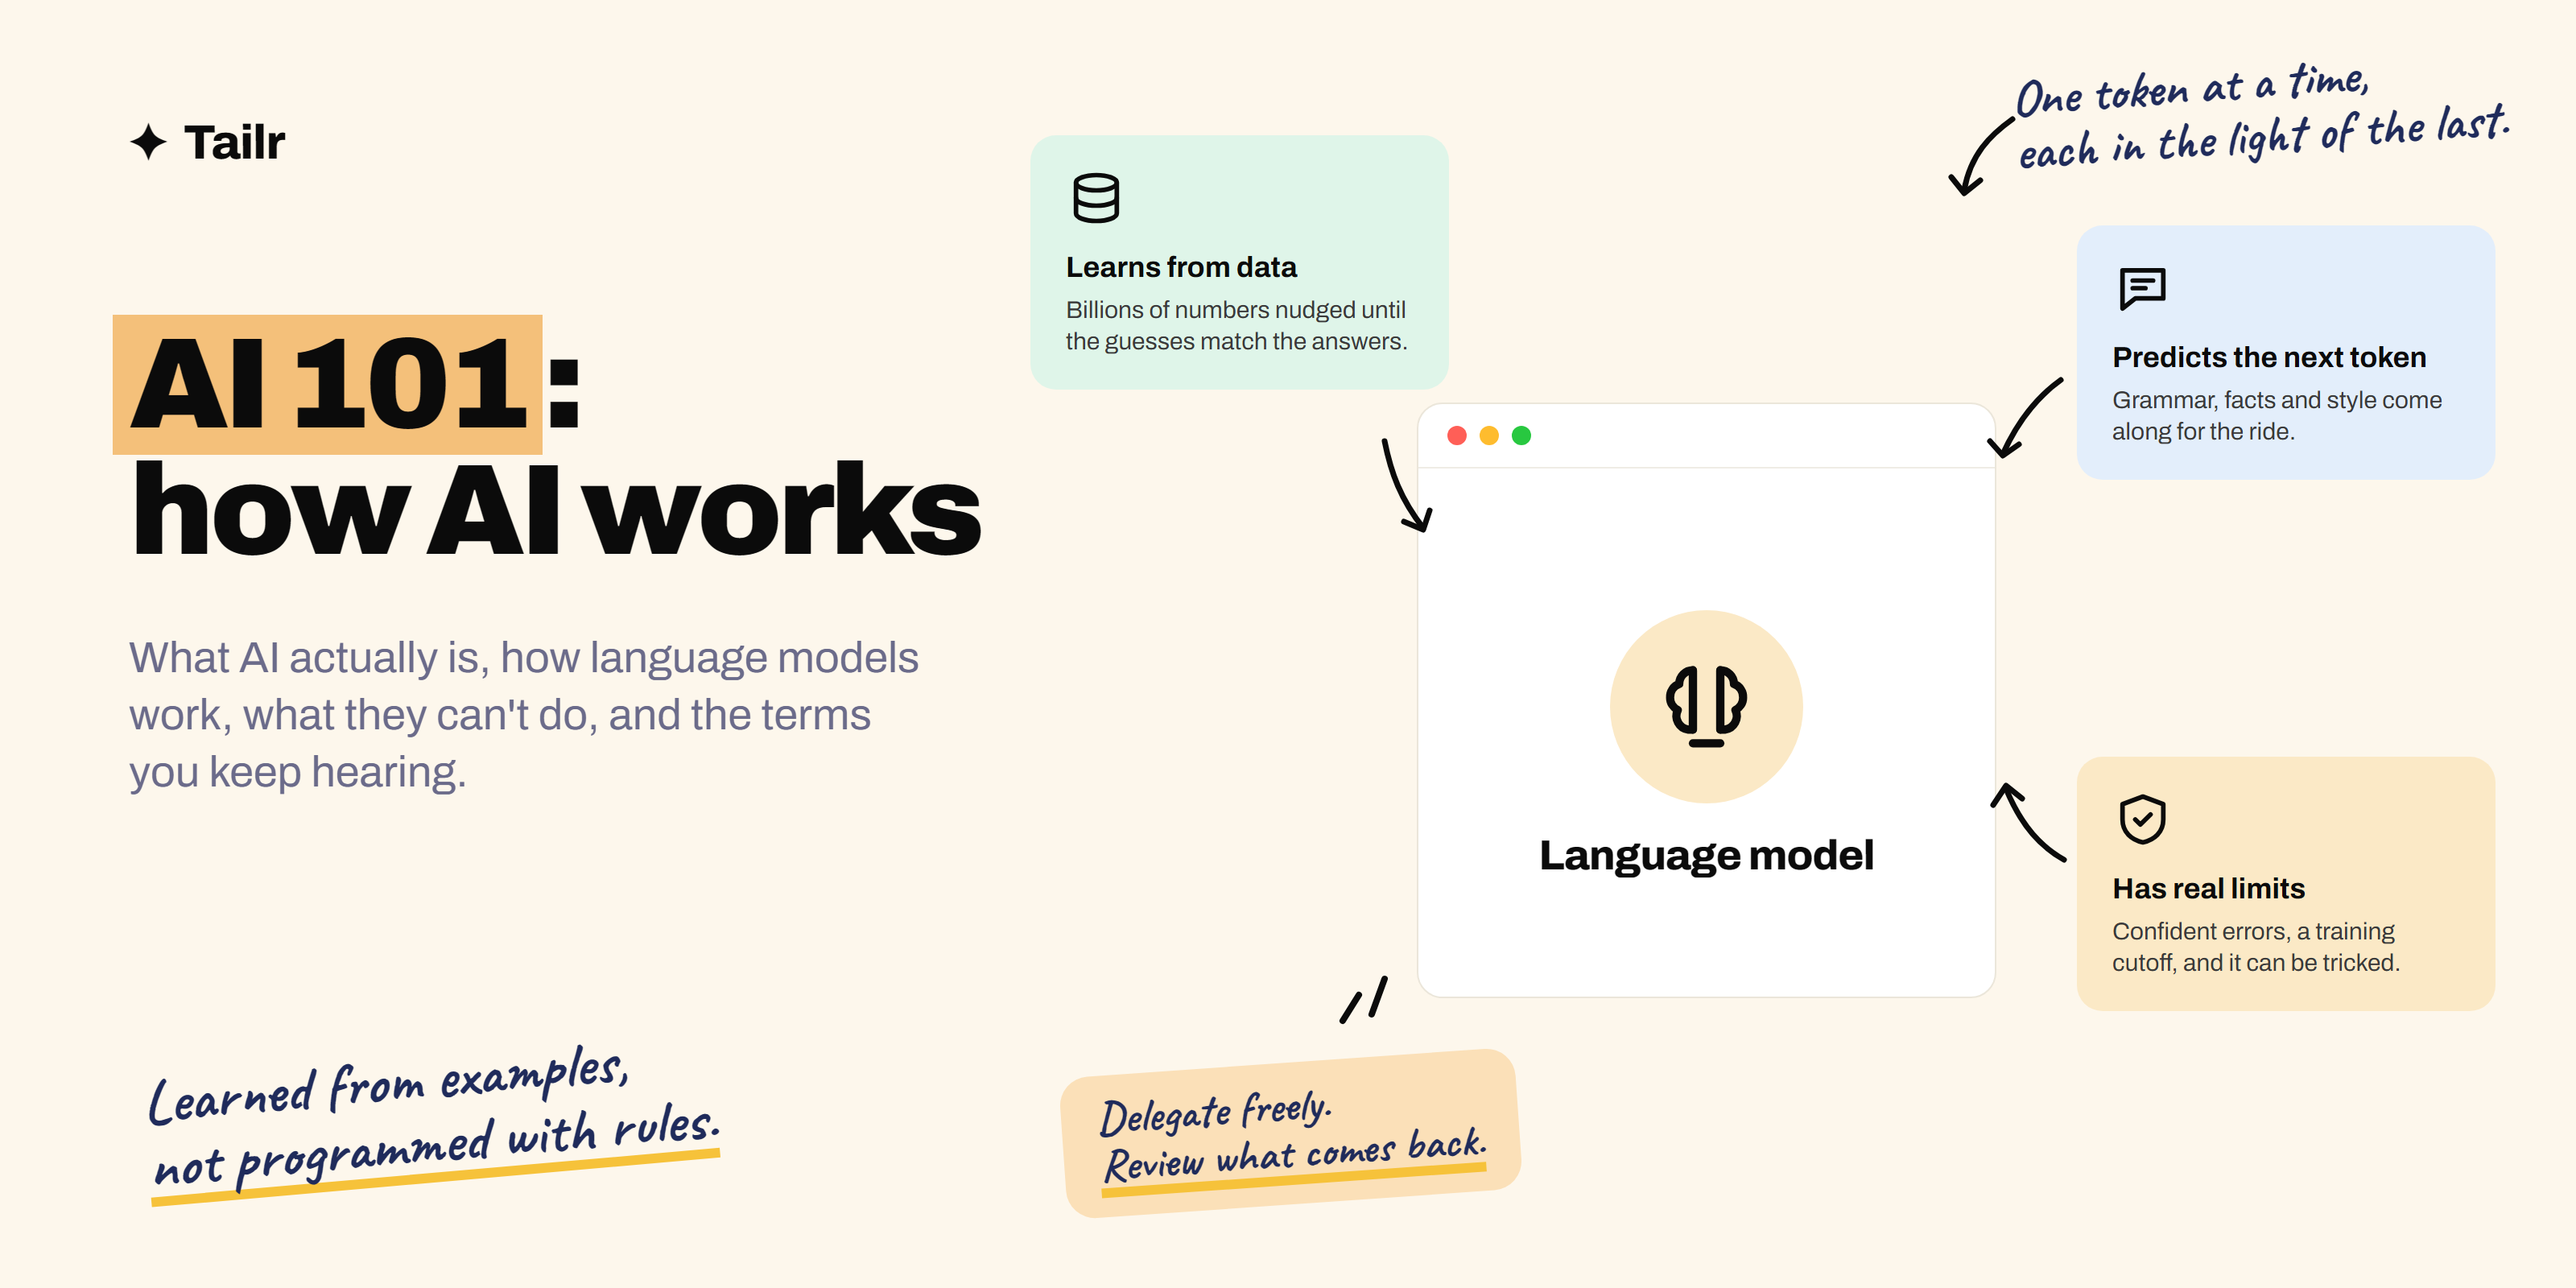
Task: Click the 'What AI actually is' subtitle paragraph
Action: pyautogui.click(x=523, y=715)
